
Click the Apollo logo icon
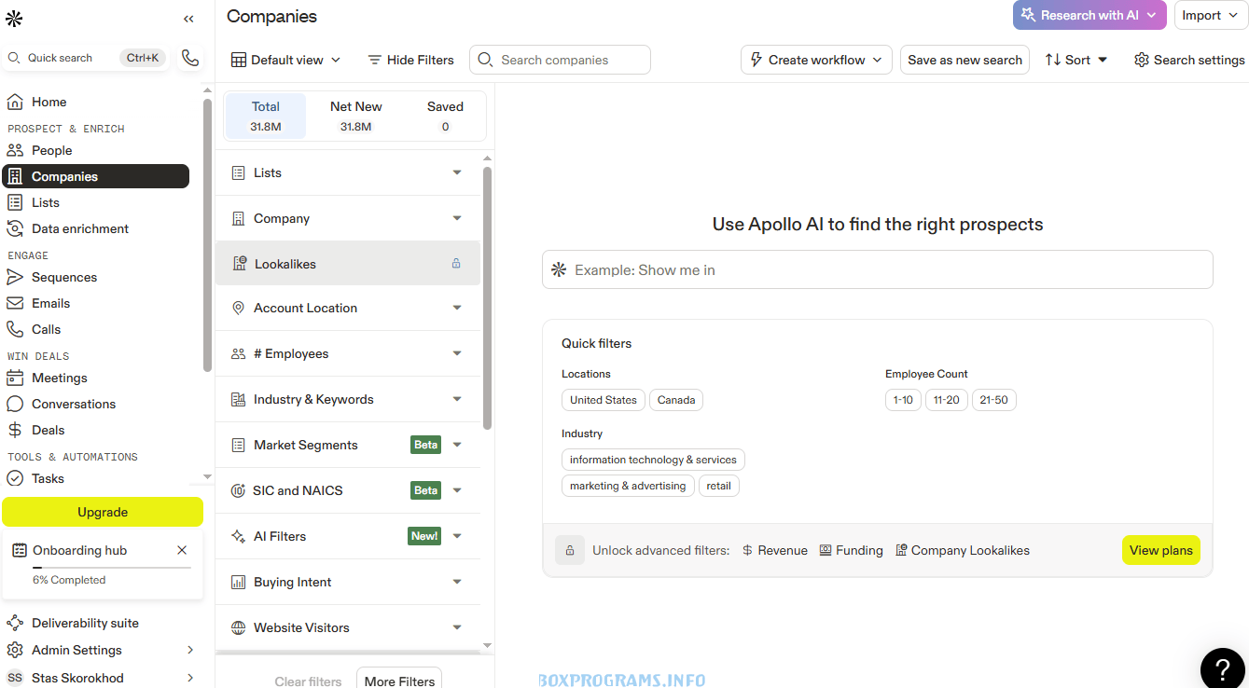(14, 19)
